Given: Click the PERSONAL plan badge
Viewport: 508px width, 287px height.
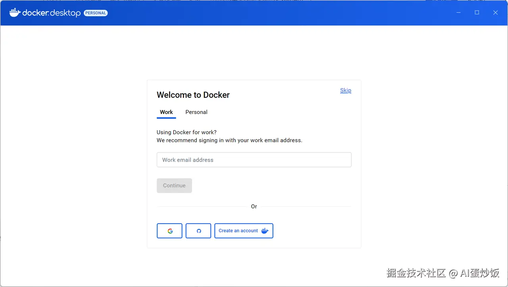Looking at the screenshot, I should pos(96,13).
